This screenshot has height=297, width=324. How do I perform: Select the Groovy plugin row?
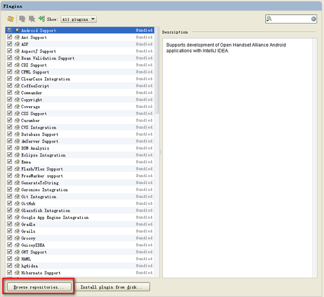click(x=80, y=238)
